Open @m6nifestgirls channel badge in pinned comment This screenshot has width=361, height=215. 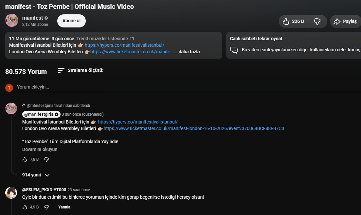42,114
